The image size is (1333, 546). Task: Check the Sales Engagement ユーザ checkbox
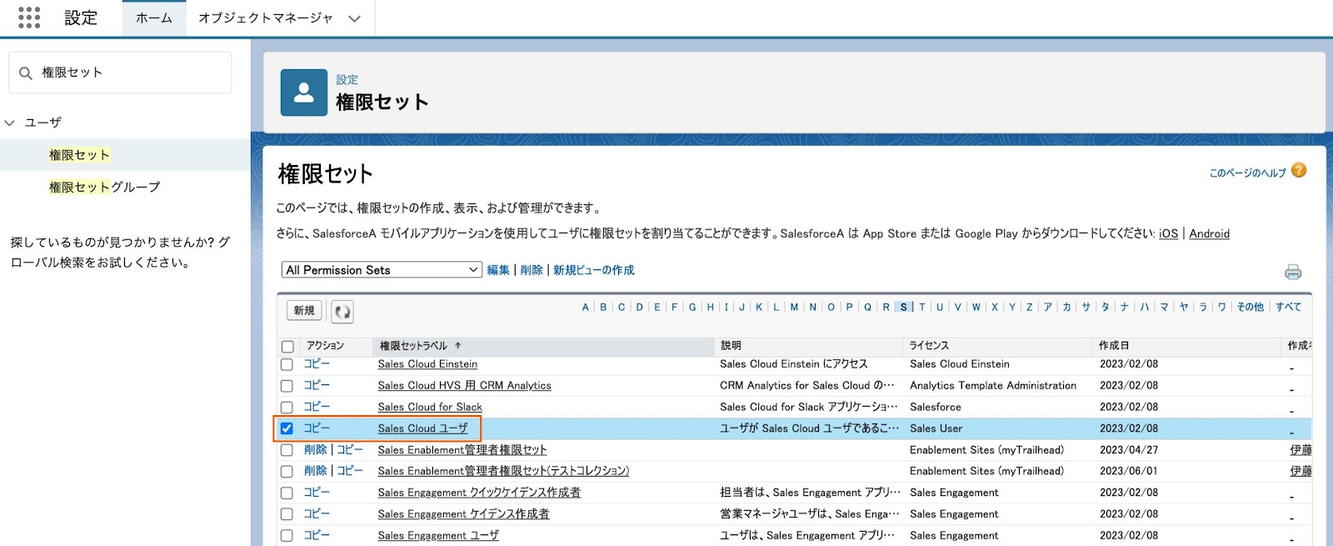pyautogui.click(x=287, y=536)
